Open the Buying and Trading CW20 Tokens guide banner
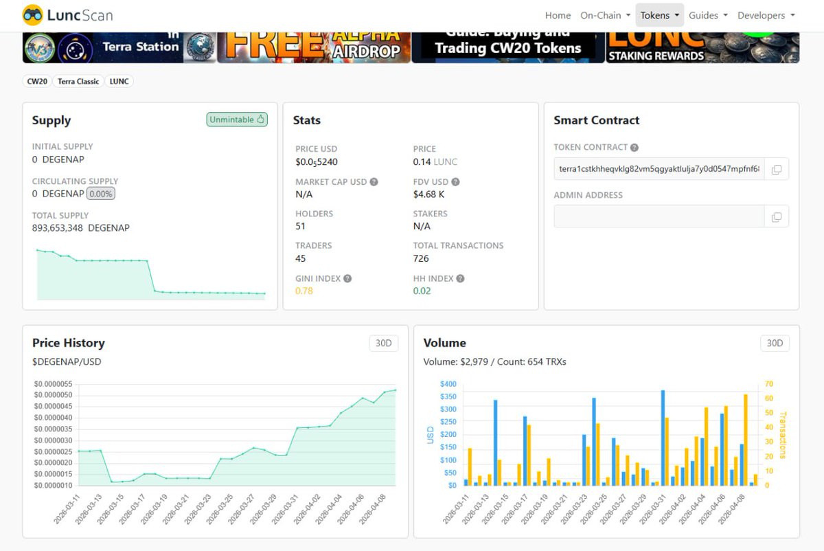Image resolution: width=824 pixels, height=551 pixels. click(x=508, y=47)
